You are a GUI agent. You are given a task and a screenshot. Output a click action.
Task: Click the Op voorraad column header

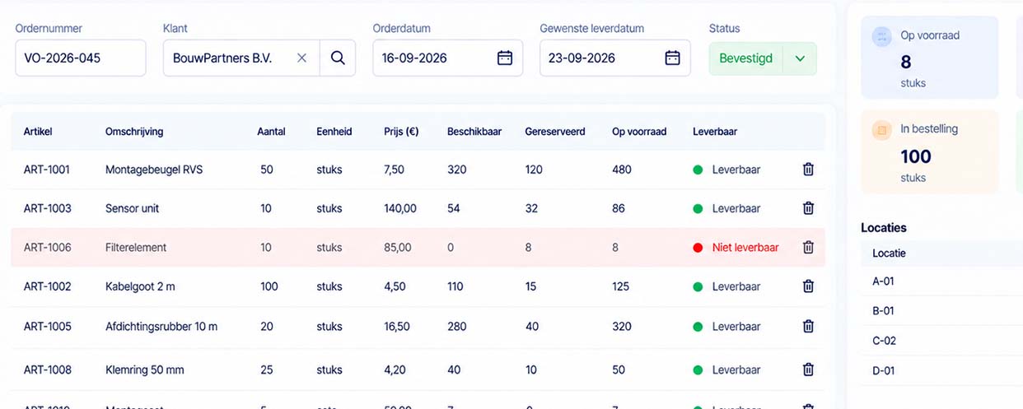639,132
